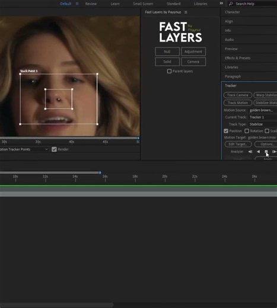Click the horizontal scrollbar at the bottom
Image resolution: width=277 pixels, height=308 pixels.
click(57, 305)
